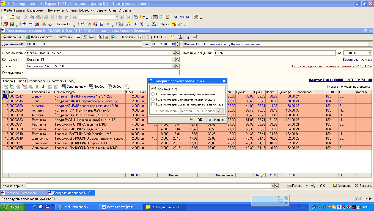This screenshot has height=211, width=374.
Task: Open the Печать dropdown arrow
Action: click(307, 186)
